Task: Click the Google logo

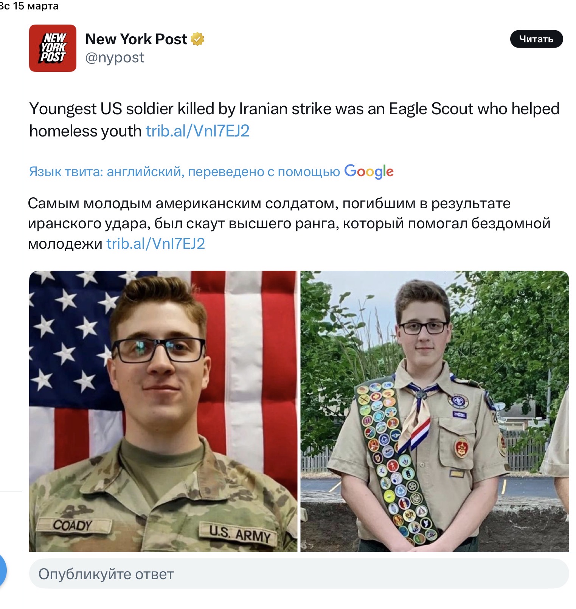Action: tap(369, 172)
